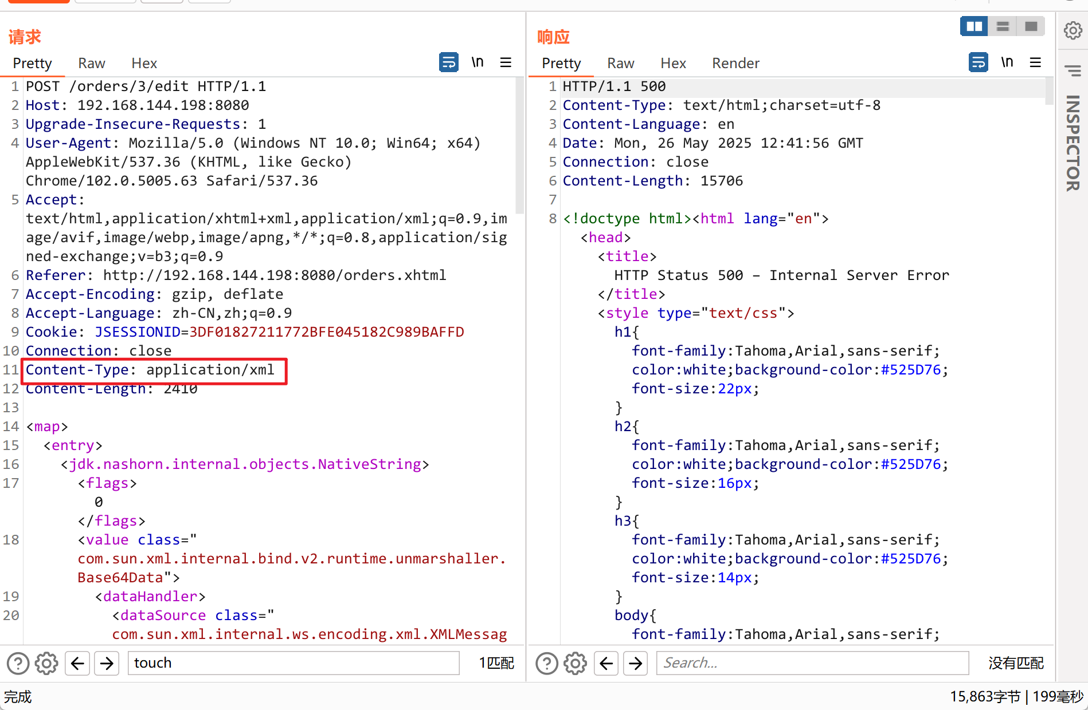Show non-printable characters in response panel
1088x710 pixels.
coord(1007,62)
